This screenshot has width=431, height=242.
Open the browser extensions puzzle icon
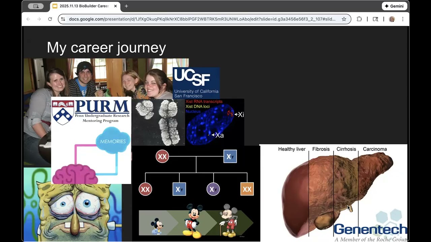359,19
